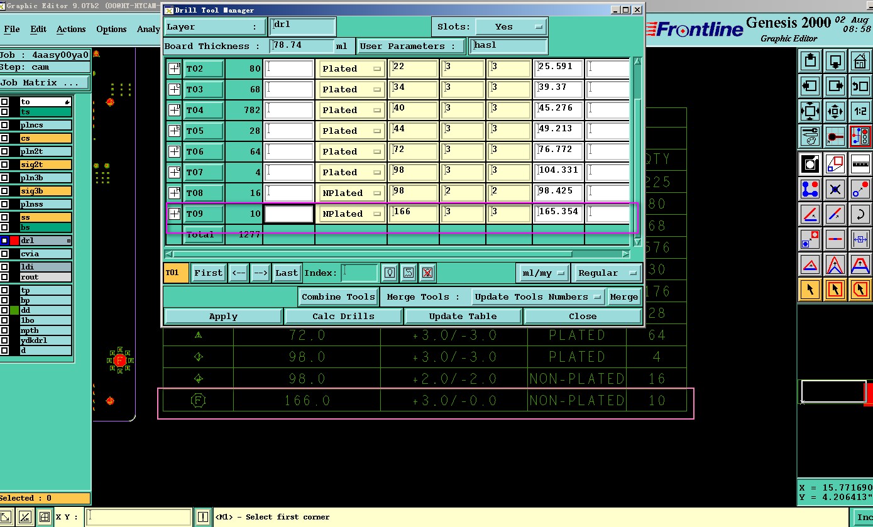Open the Actions menu
The height and width of the screenshot is (527, 873).
[x=71, y=29]
